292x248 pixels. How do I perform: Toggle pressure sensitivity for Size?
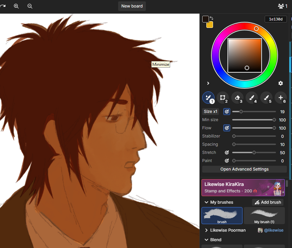(227, 112)
